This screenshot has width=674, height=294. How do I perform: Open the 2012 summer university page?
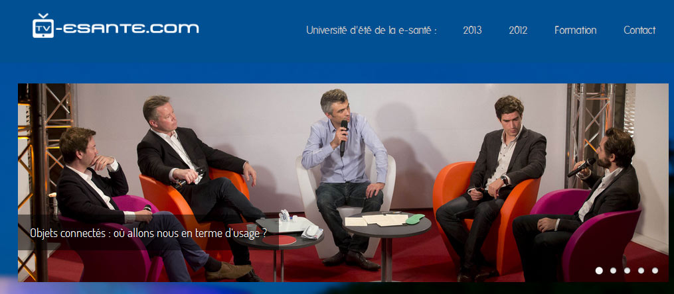518,30
